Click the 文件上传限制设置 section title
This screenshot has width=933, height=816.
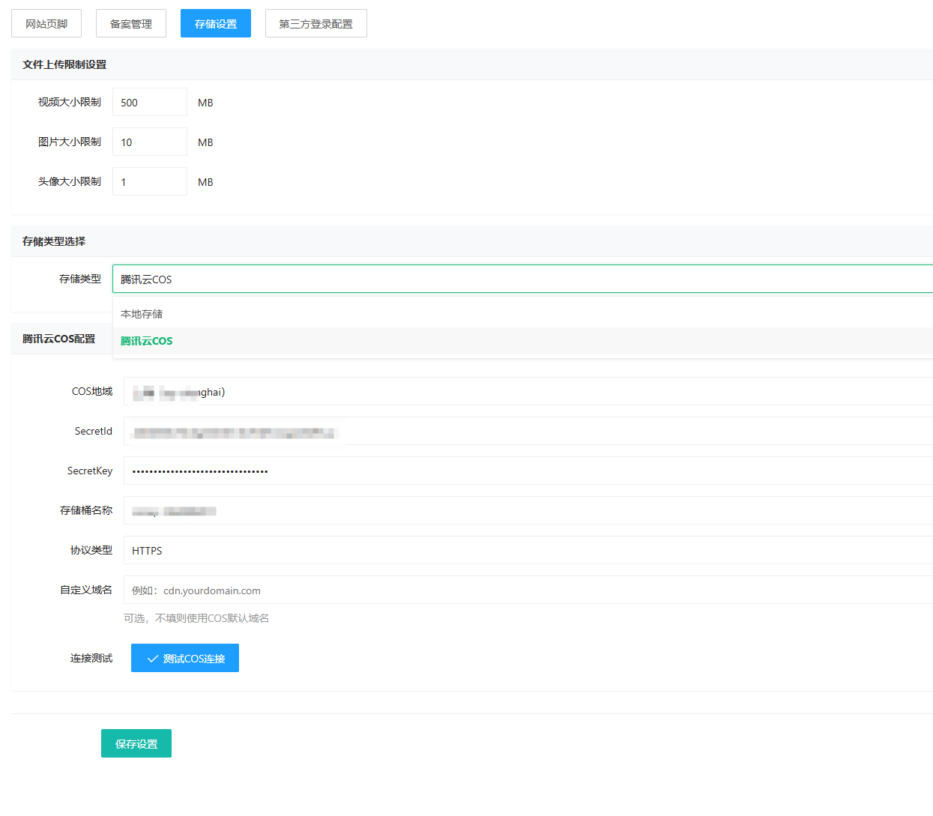[x=64, y=64]
